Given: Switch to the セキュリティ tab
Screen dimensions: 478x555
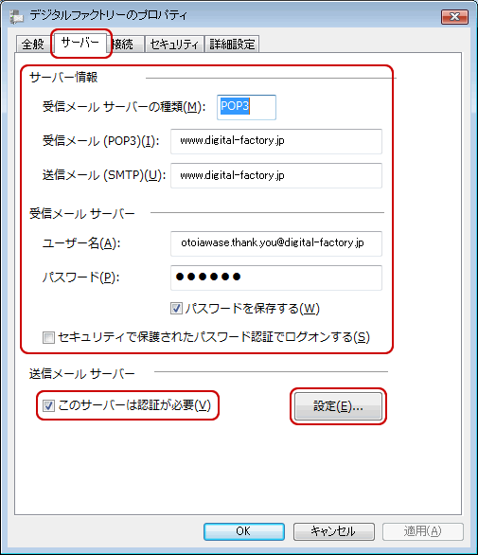Looking at the screenshot, I should (174, 45).
